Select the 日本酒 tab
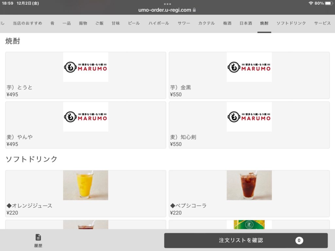Image resolution: width=335 pixels, height=251 pixels. coord(246,23)
